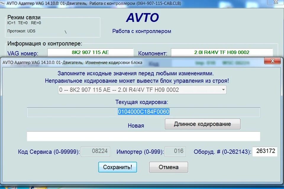The width and height of the screenshot is (284, 189).
Task: Click the Протокол: UDS text
Action: point(21,31)
